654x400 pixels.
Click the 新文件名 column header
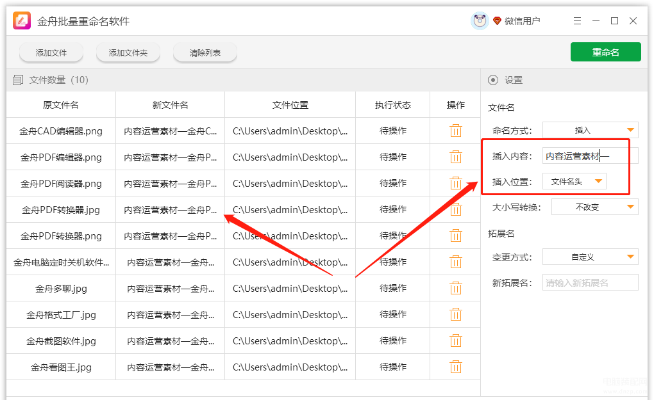(x=170, y=105)
